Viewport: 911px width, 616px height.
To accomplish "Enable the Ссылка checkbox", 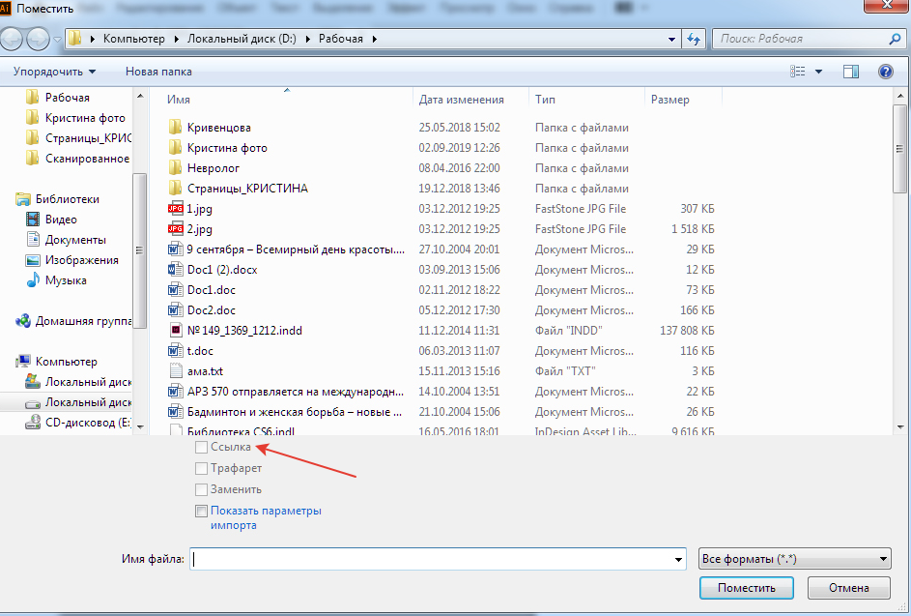I will tap(201, 447).
